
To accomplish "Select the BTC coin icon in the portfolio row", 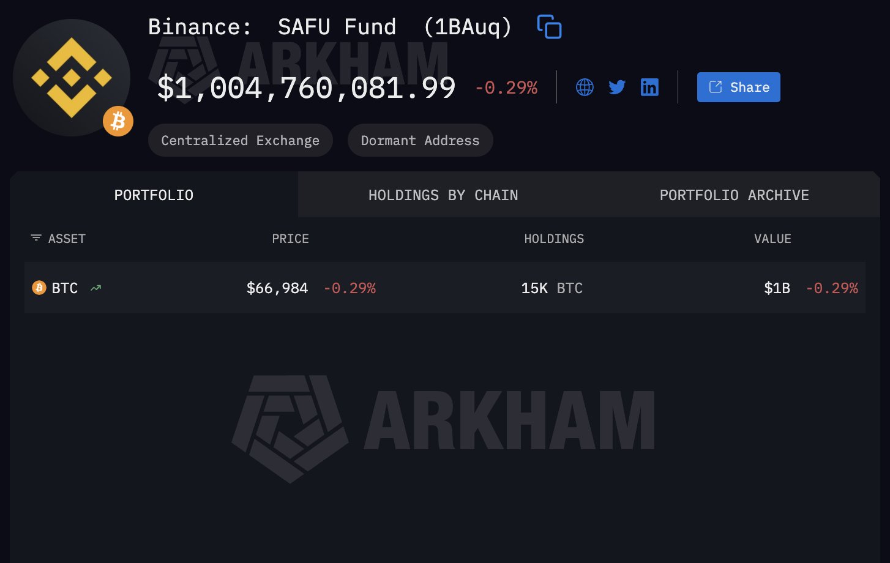I will (39, 288).
